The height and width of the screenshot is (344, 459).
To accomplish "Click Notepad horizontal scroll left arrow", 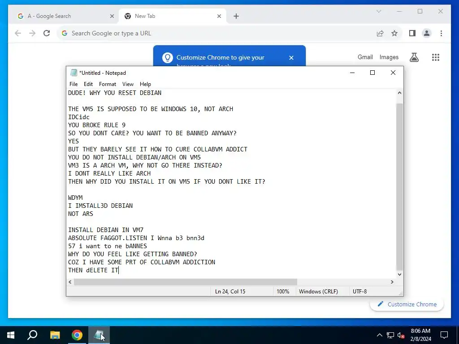I will (70, 282).
